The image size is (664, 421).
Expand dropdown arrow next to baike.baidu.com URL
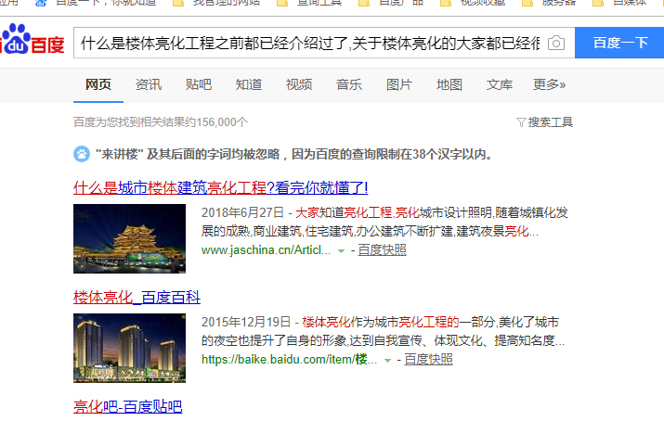pyautogui.click(x=387, y=361)
